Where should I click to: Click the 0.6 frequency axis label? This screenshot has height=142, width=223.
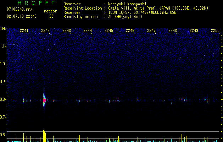(3, 135)
